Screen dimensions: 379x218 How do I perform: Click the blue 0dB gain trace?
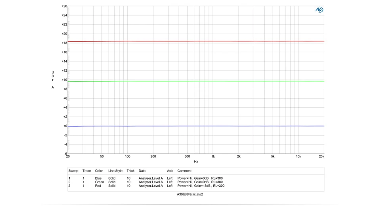[x=196, y=126]
